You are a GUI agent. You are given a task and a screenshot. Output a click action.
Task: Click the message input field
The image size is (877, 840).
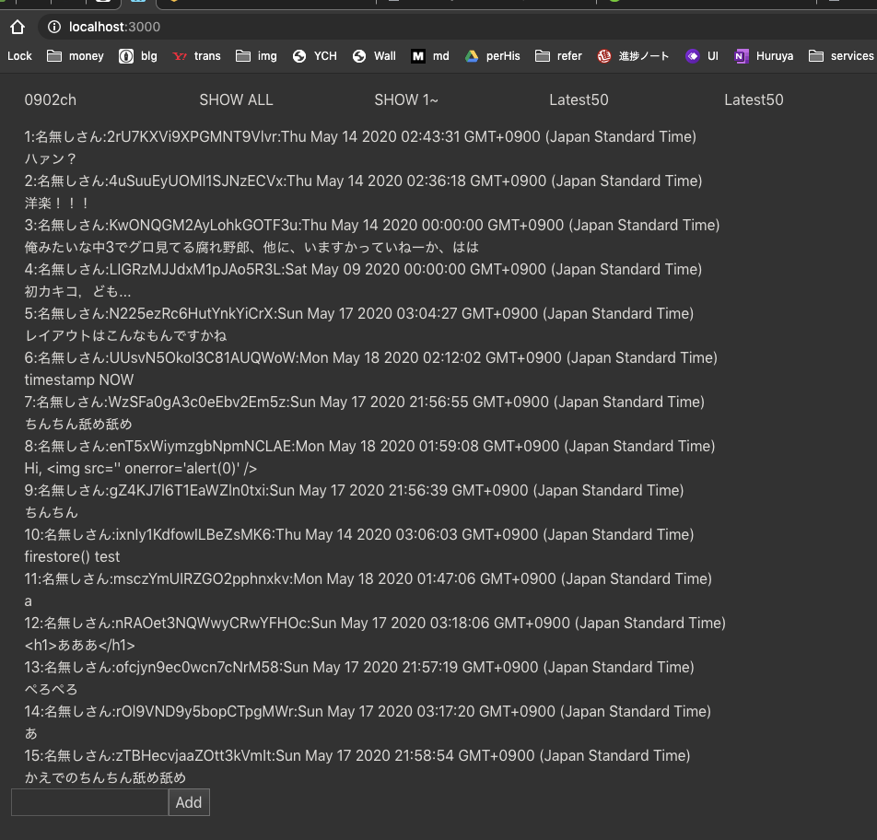(88, 802)
